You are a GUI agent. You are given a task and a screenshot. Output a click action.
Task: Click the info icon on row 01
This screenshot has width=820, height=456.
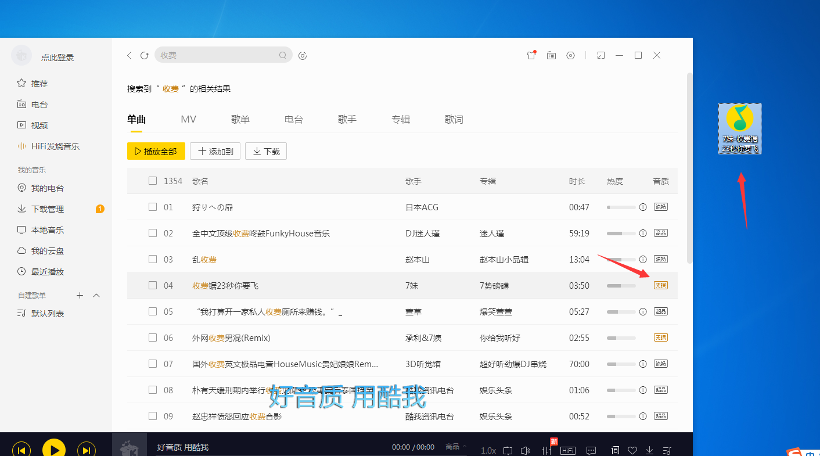643,207
